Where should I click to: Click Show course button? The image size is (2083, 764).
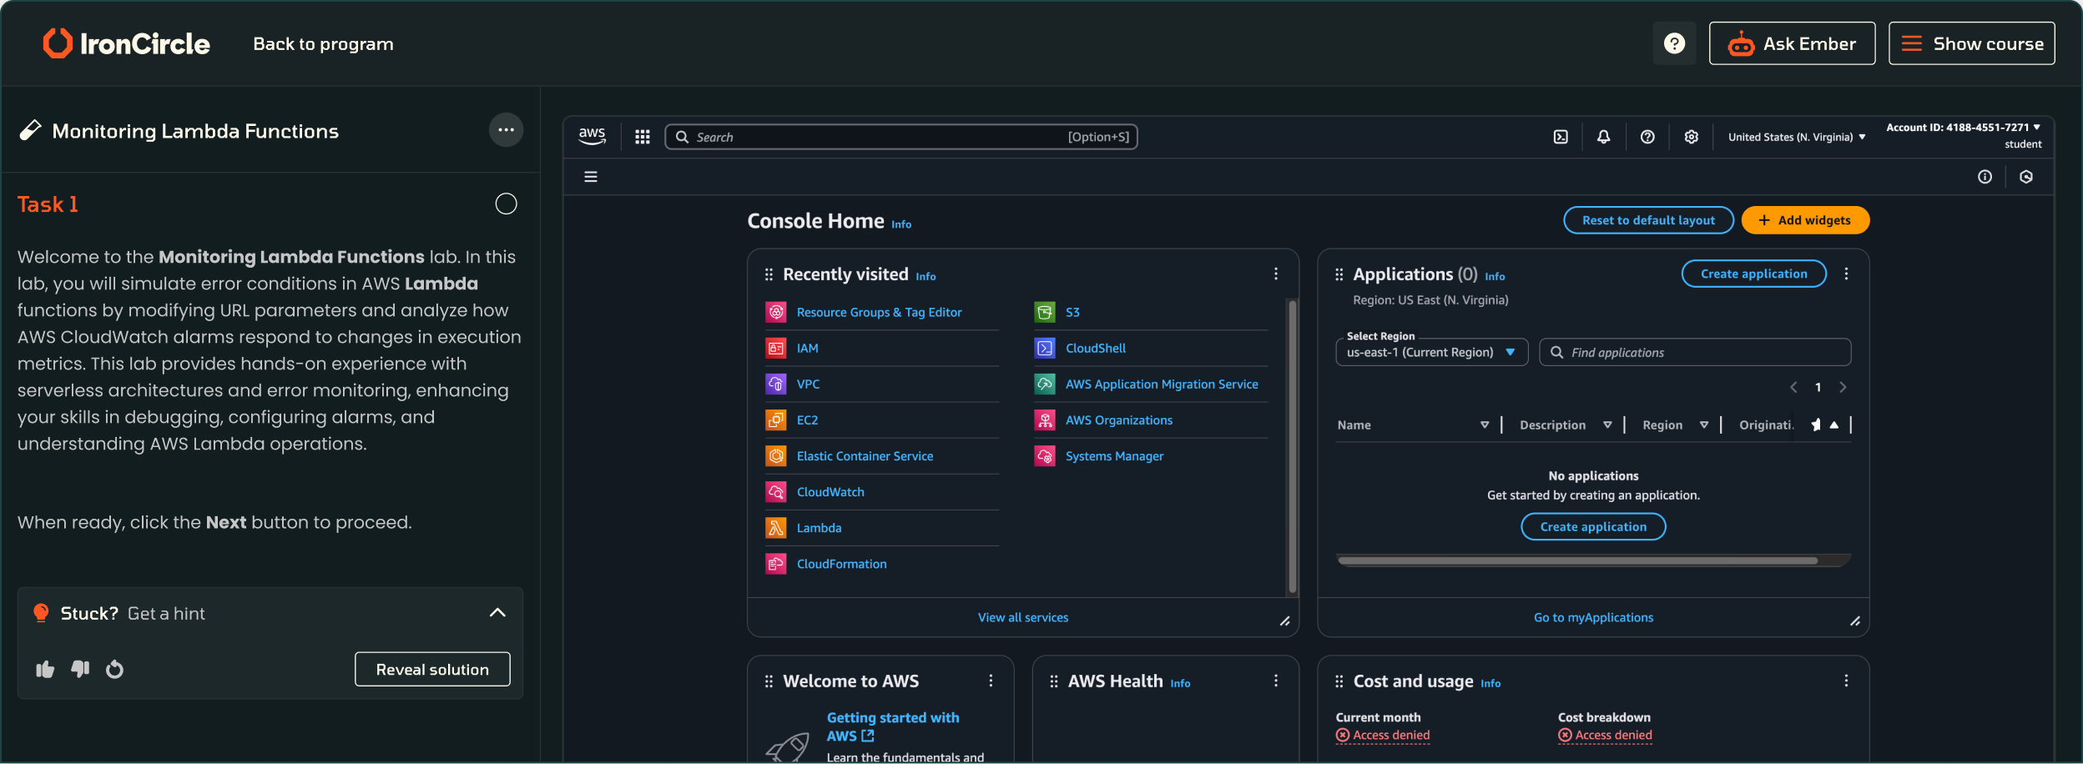1972,43
